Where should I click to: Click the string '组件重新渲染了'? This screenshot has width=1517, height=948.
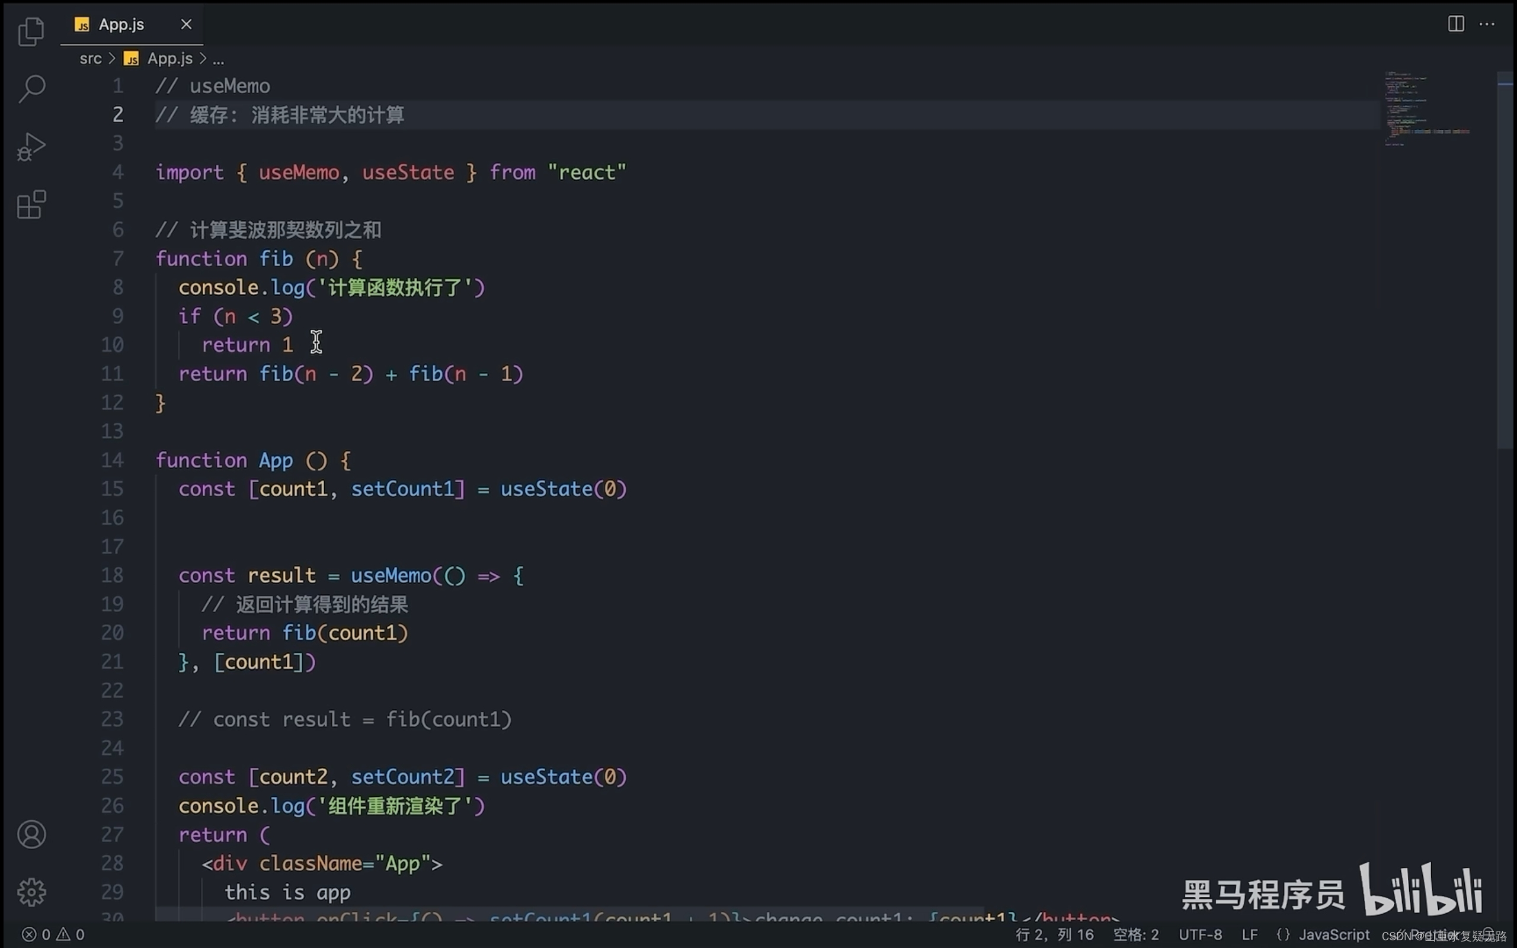click(x=395, y=806)
